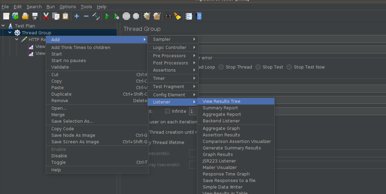
Task: Collapse the Thread Group tree node
Action: click(x=10, y=33)
